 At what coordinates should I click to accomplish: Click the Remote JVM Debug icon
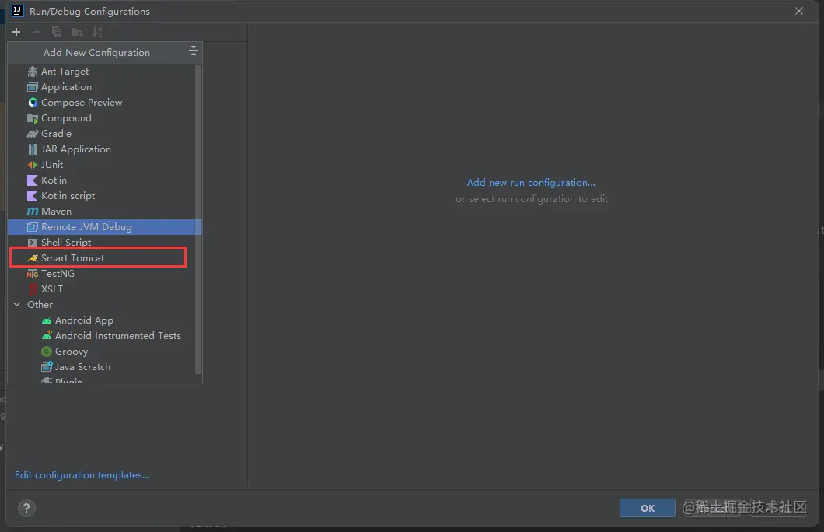click(33, 227)
